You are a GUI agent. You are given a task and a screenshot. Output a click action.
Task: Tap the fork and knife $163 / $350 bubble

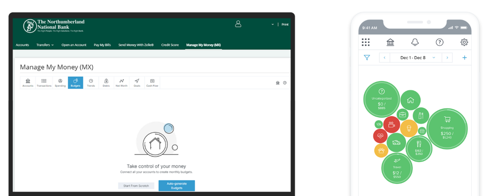[x=419, y=148]
